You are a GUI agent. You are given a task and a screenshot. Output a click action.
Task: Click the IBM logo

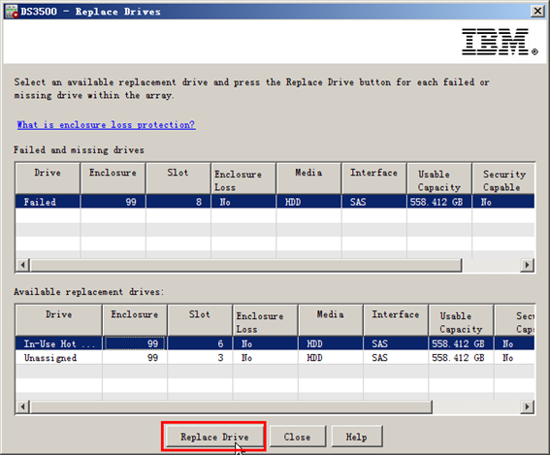[x=500, y=42]
